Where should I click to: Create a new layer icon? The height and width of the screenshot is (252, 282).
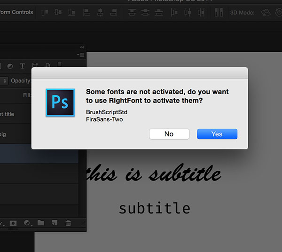click(55, 223)
